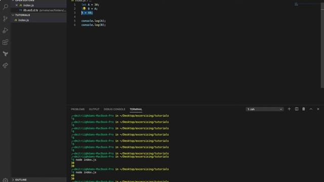Viewport: 324px width, 182px height.
Task: Open the terminal selector dropdown 1: zsh
Action: [x=264, y=109]
